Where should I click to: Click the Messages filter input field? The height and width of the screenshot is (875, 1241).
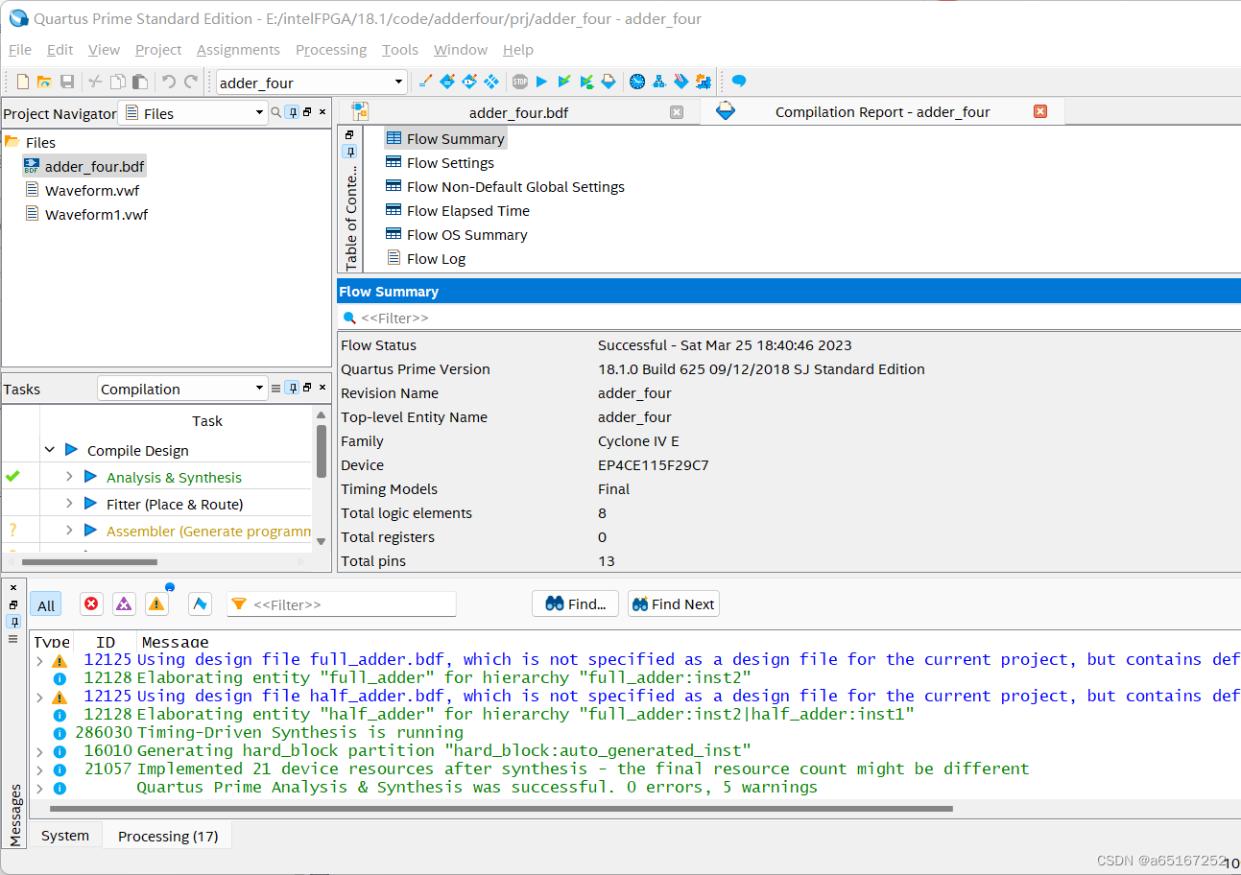pos(341,604)
